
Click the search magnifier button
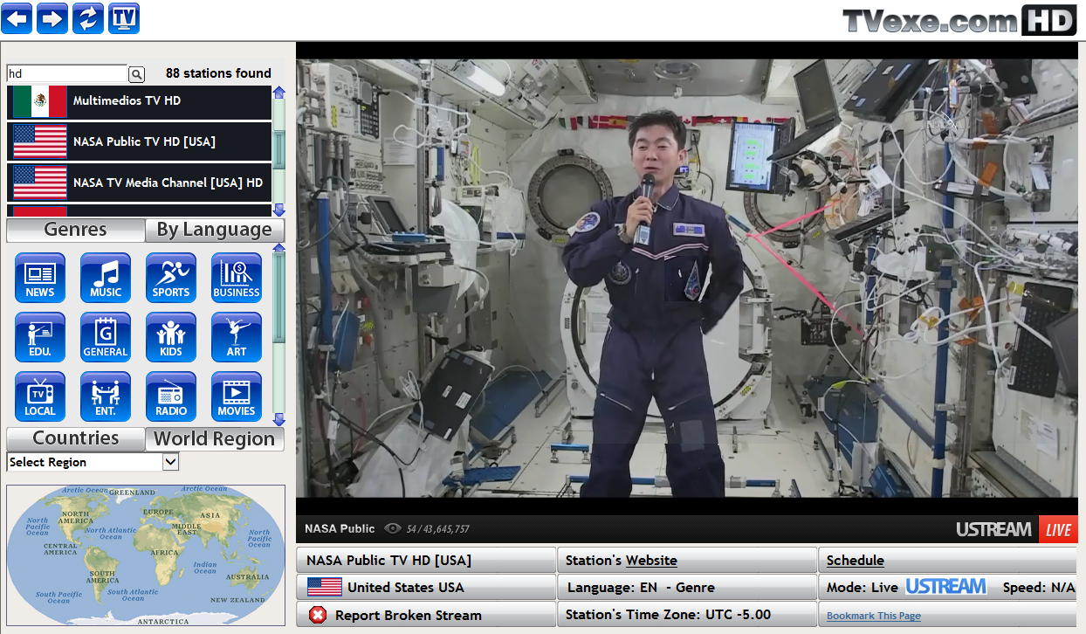click(x=137, y=74)
